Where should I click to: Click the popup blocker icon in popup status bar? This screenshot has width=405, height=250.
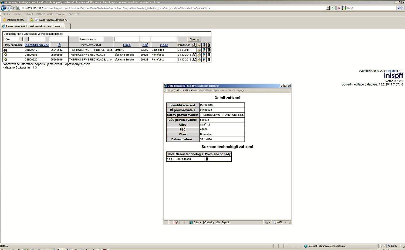pos(176,222)
